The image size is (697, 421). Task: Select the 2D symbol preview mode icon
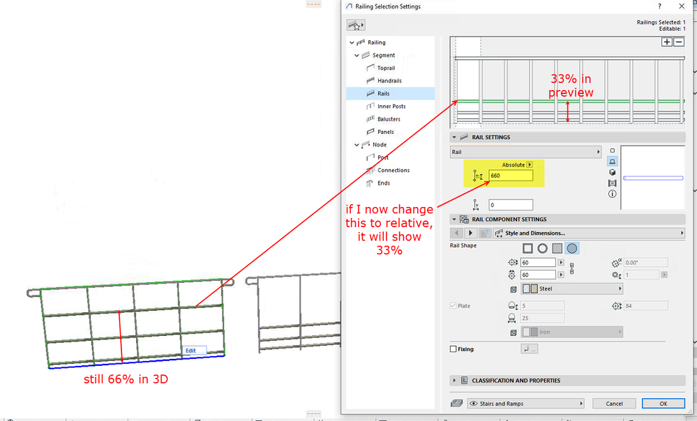pyautogui.click(x=612, y=151)
